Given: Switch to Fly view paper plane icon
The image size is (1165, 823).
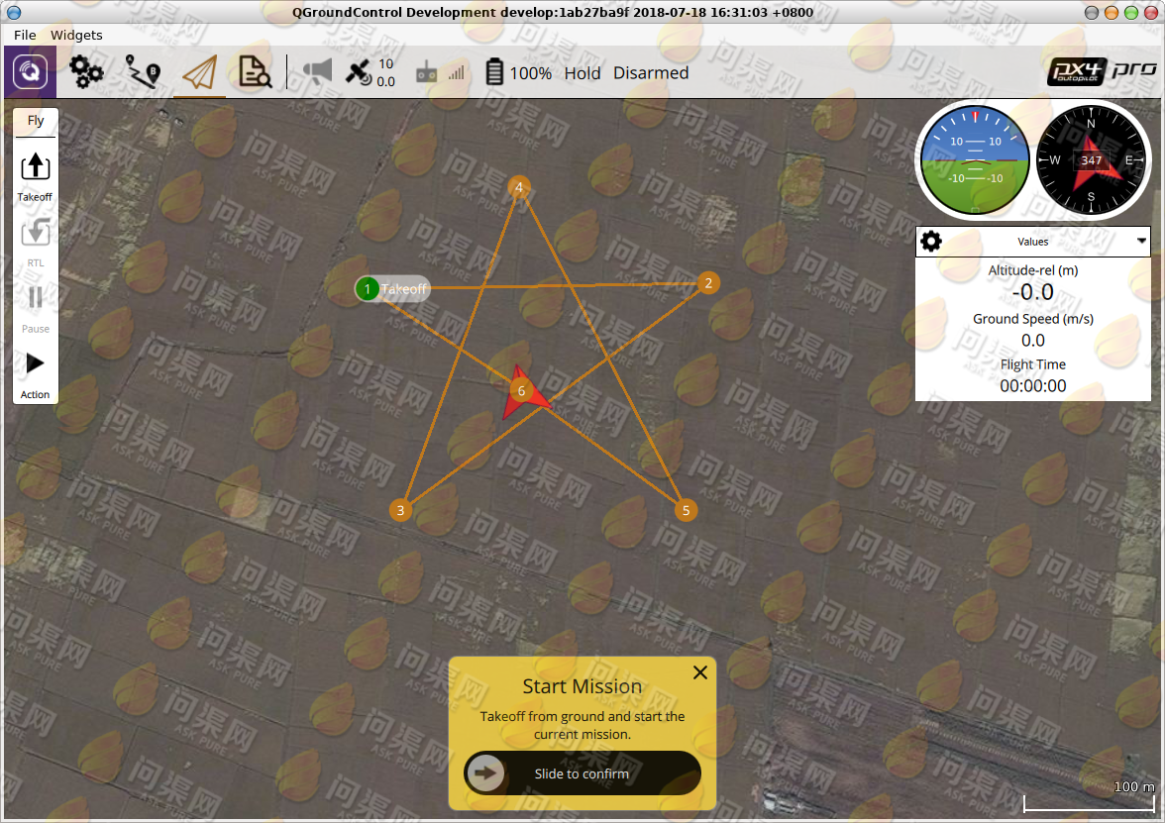Looking at the screenshot, I should (x=200, y=73).
